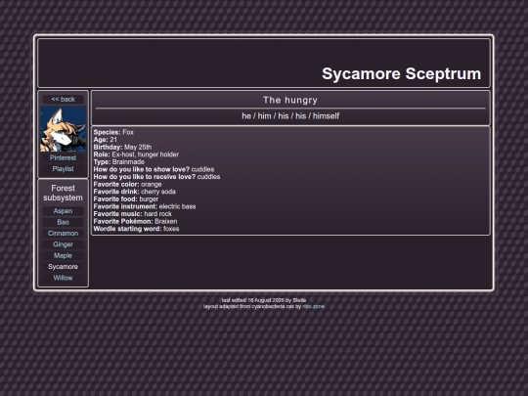Click the Favorite food: burger line
The image size is (528, 396).
tap(126, 199)
